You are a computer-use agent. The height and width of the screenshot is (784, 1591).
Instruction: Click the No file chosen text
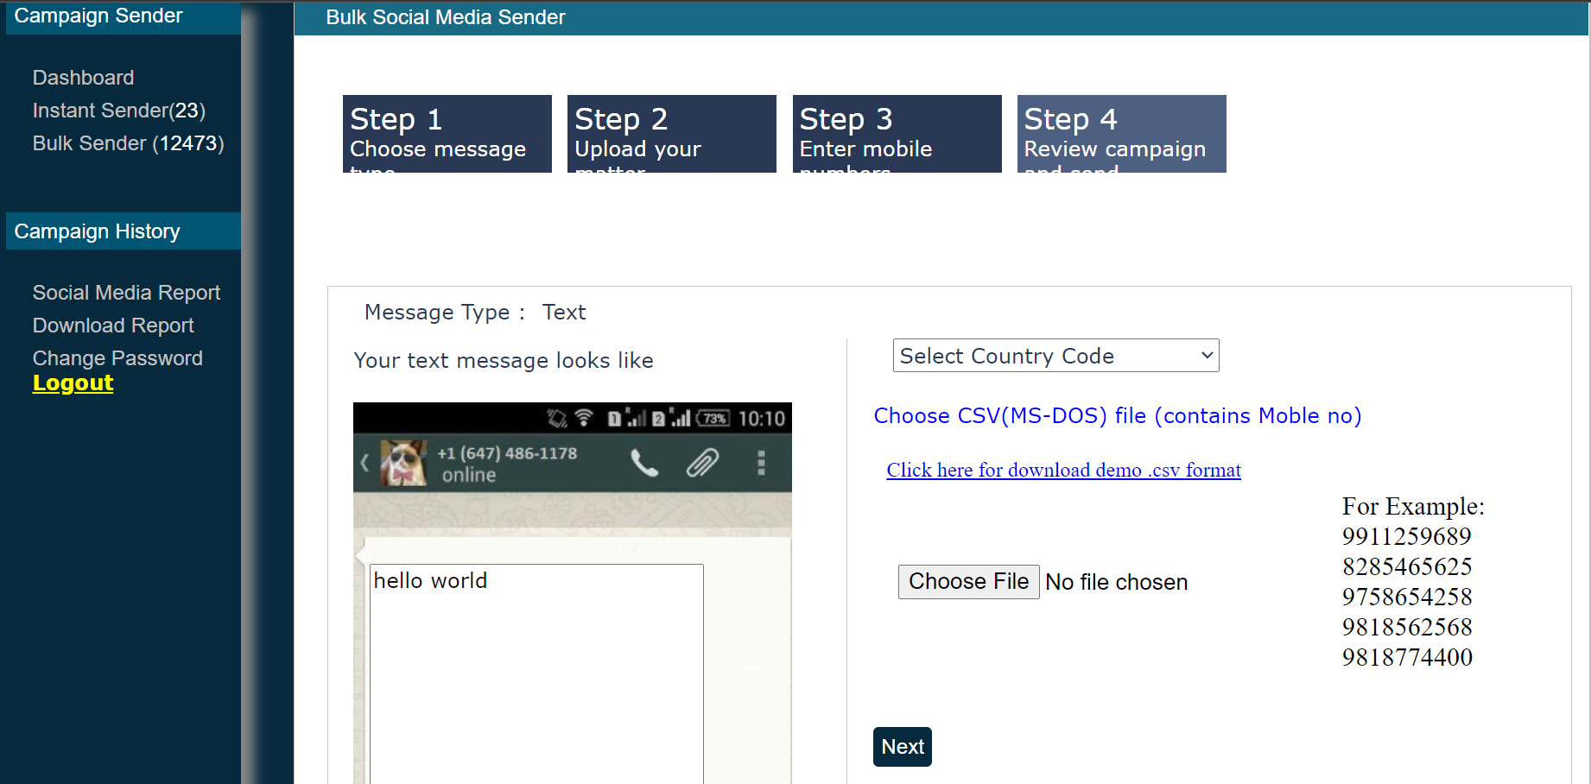(x=1117, y=582)
